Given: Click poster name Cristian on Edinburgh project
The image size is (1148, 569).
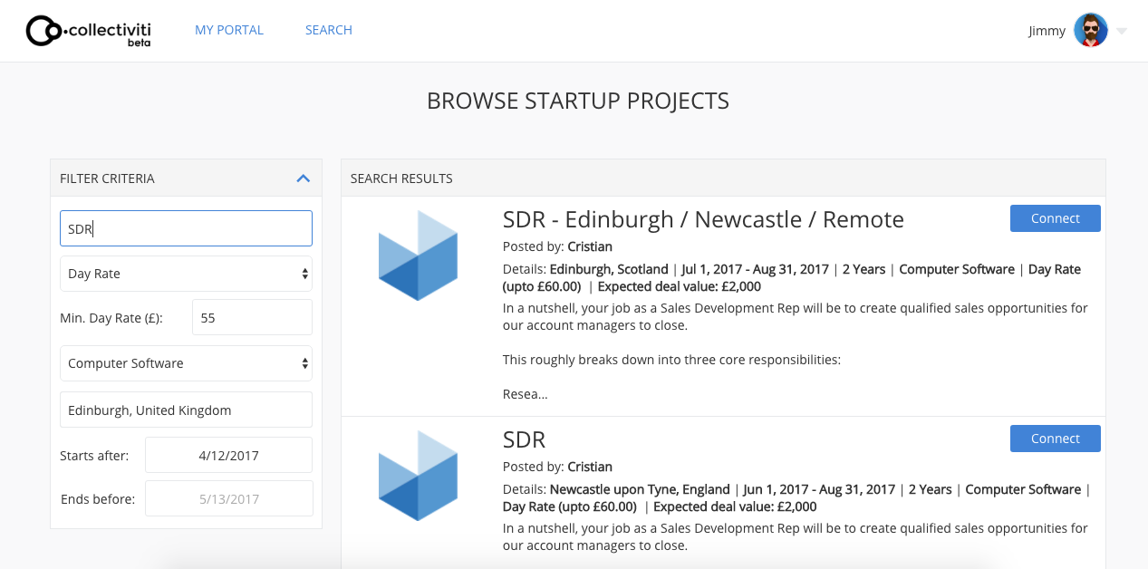Looking at the screenshot, I should coord(590,246).
